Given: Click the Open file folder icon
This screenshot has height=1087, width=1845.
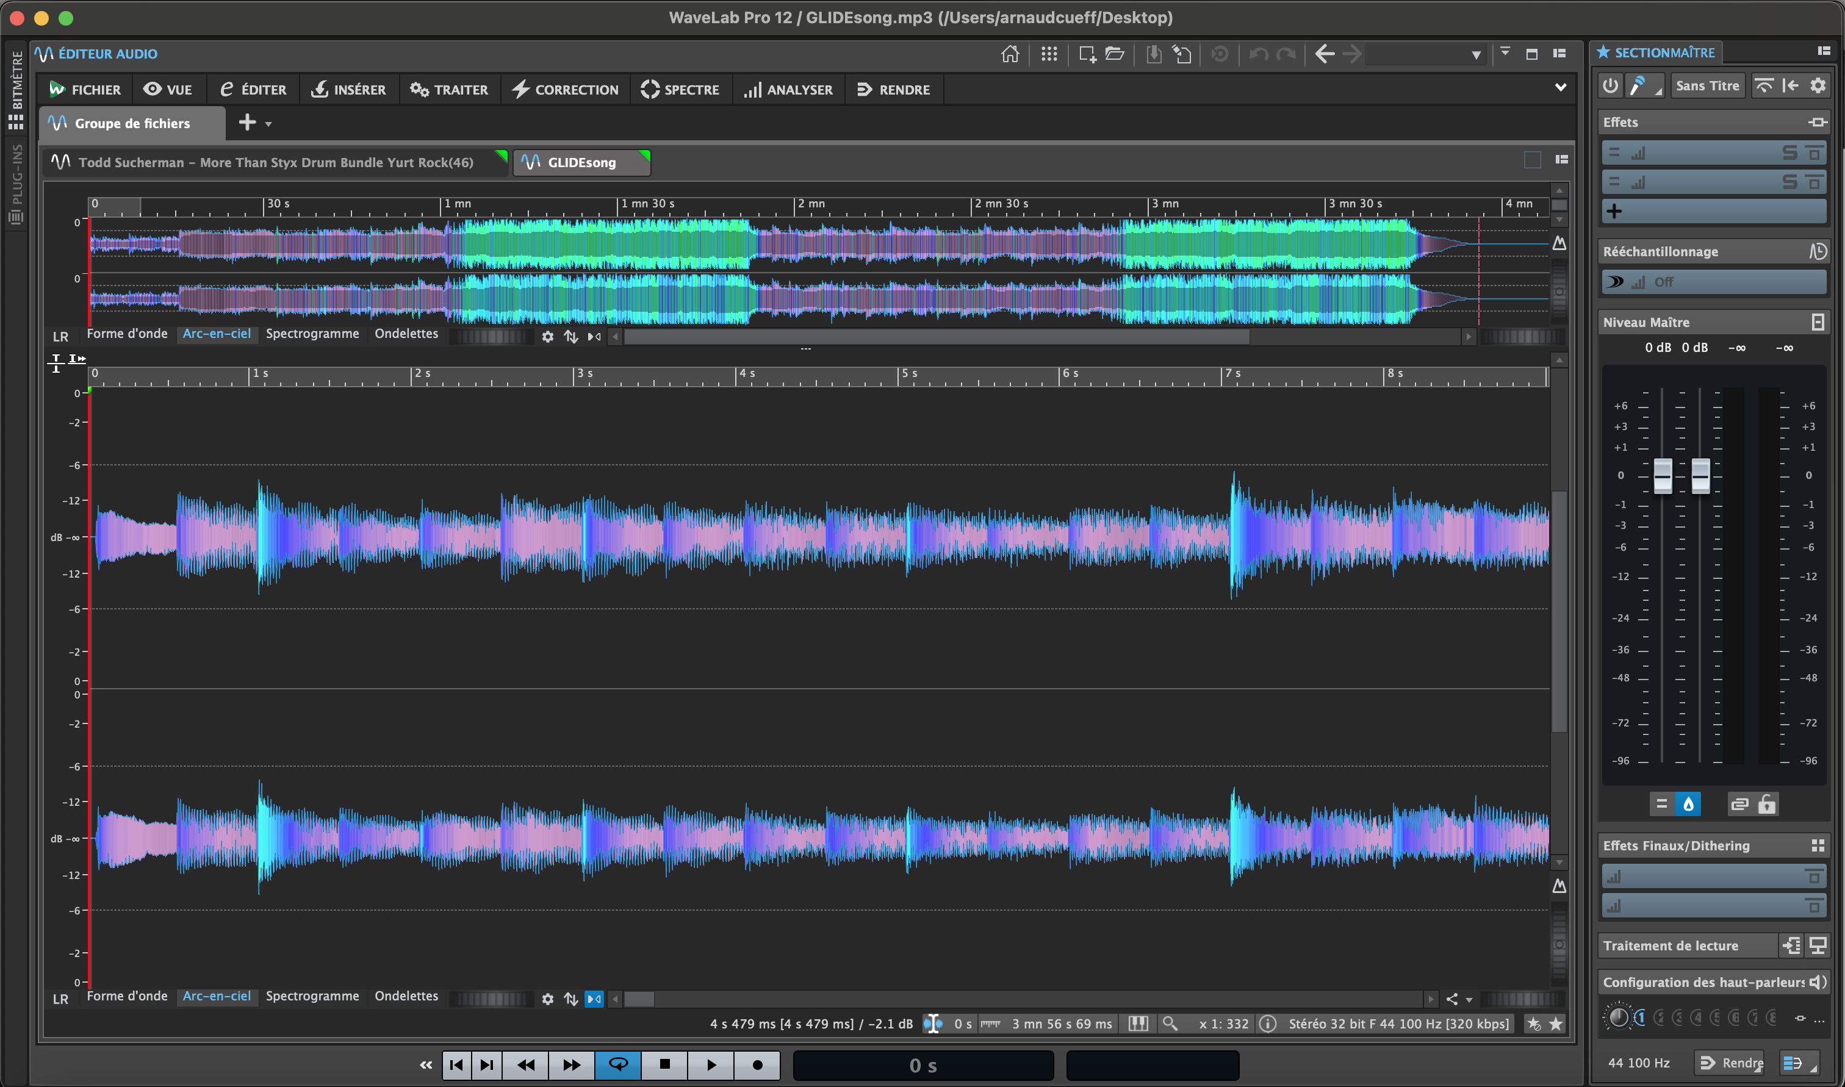Looking at the screenshot, I should 1114,54.
